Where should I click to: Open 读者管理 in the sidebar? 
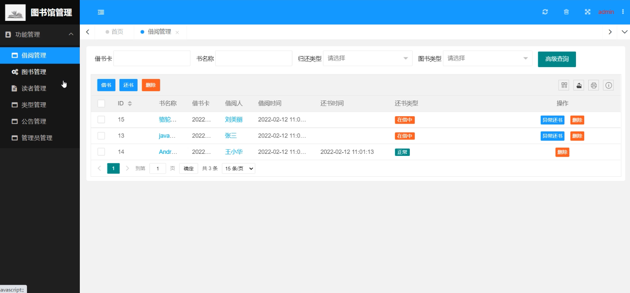coord(40,88)
